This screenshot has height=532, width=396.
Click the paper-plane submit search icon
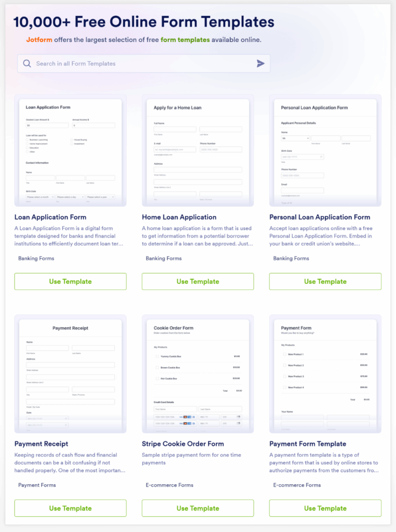(x=261, y=63)
